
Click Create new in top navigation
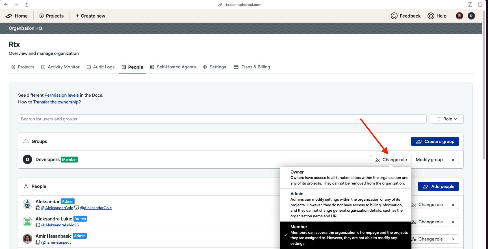pyautogui.click(x=90, y=16)
